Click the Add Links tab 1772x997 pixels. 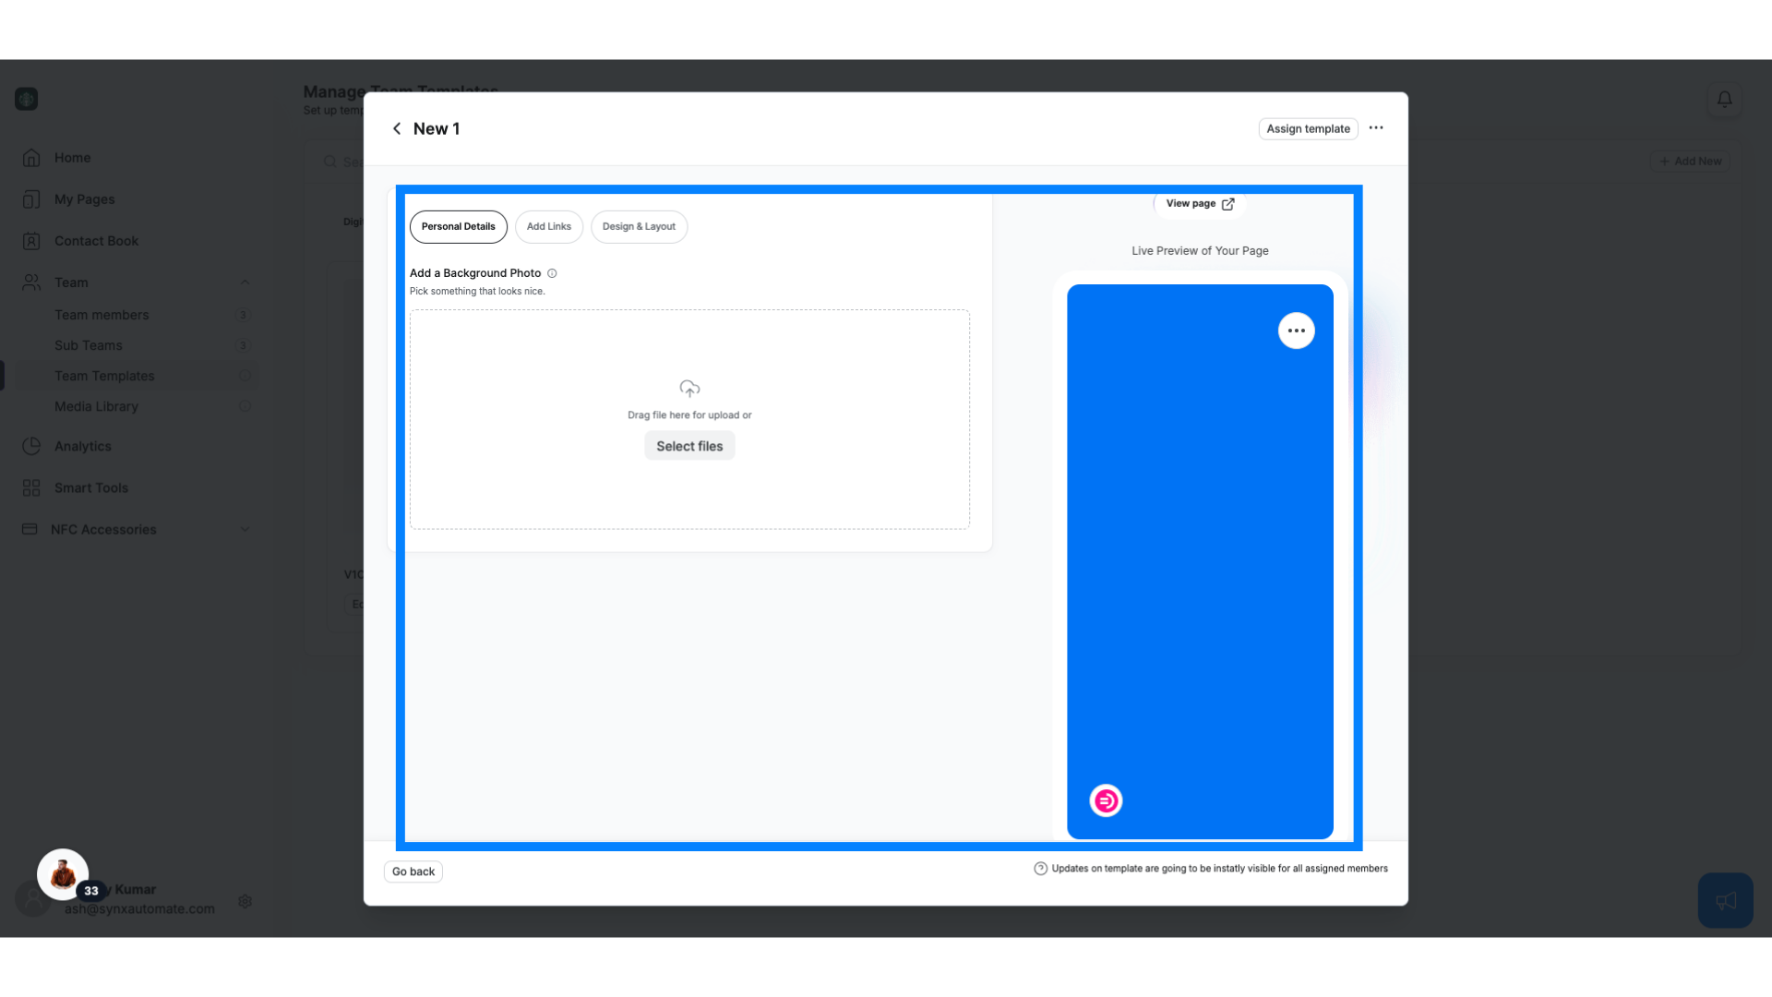(549, 226)
